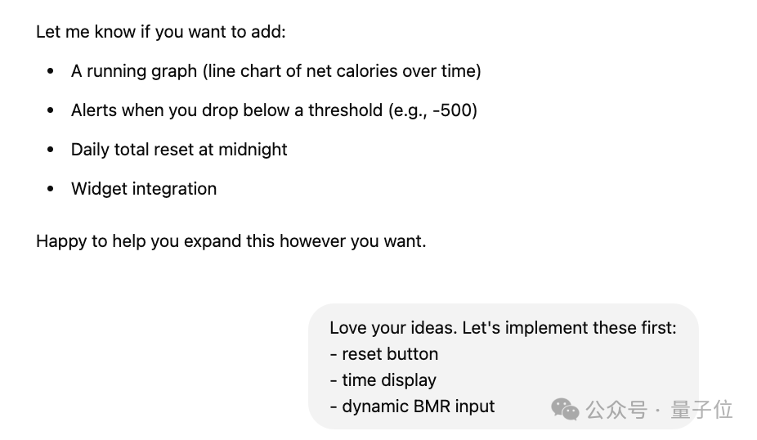This screenshot has height=440, width=757.
Task: Select the "Widget integration" list item
Action: 144,189
